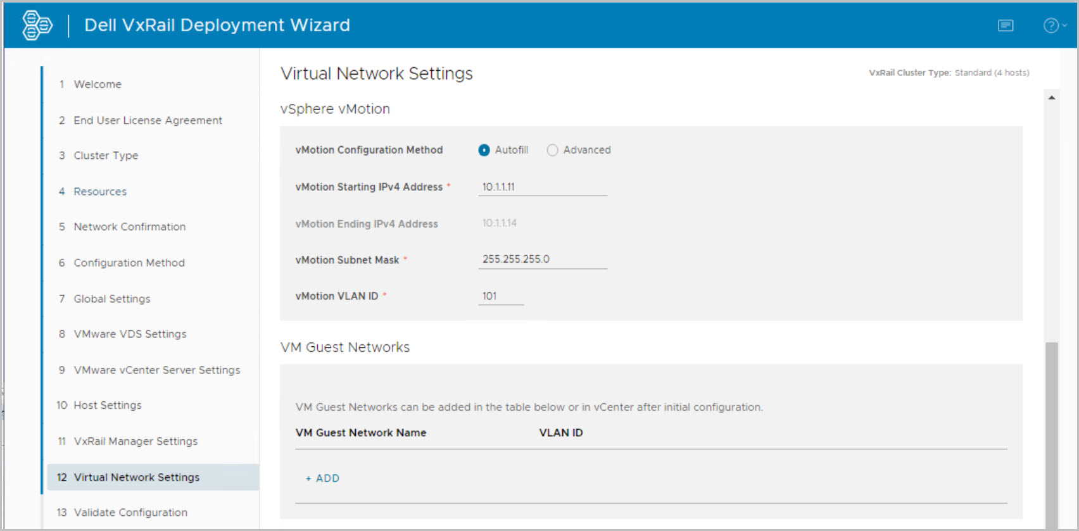Viewport: 1079px width, 531px height.
Task: Open End User License Agreement step
Action: (x=148, y=120)
